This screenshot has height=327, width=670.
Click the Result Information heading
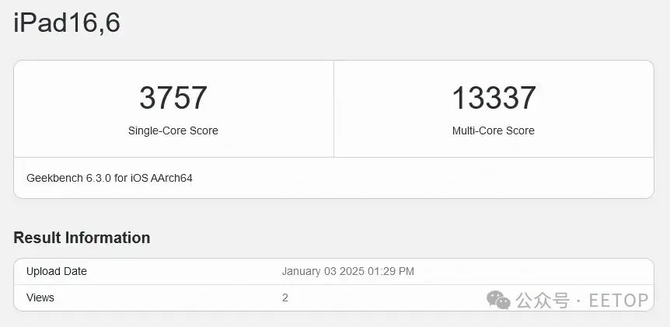click(x=82, y=238)
